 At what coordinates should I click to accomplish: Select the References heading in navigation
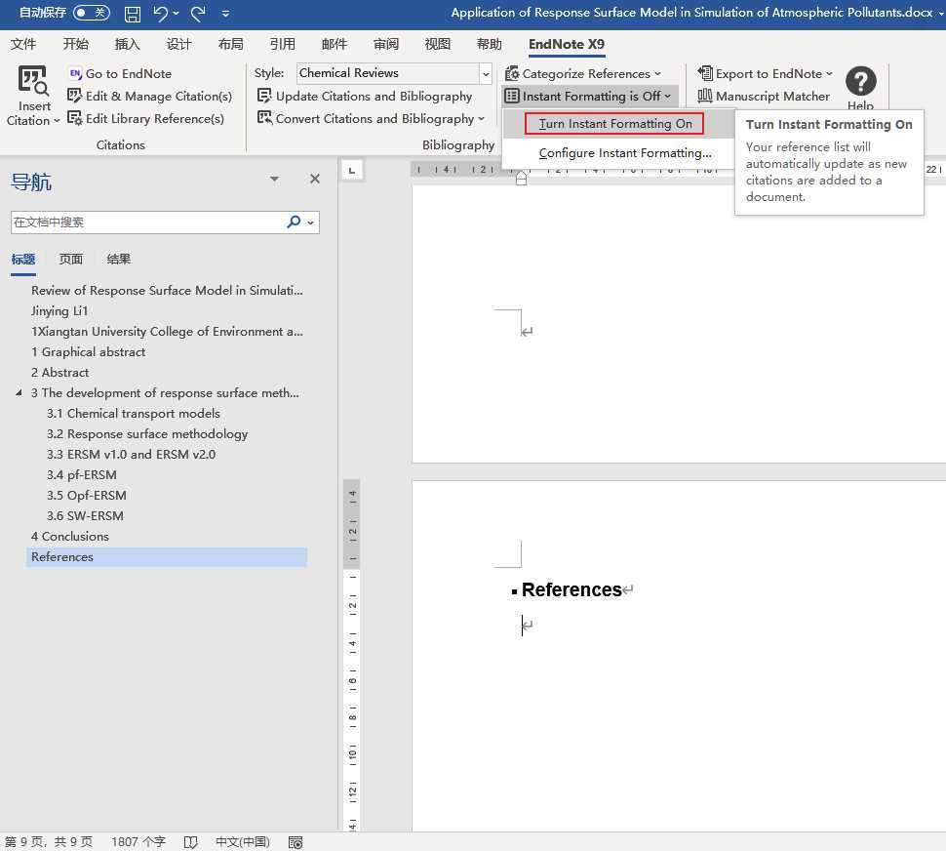coord(167,557)
